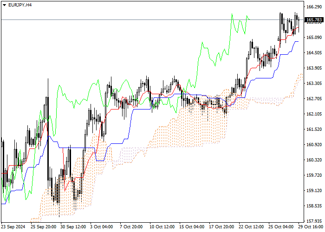325x232 pixels.
Task: Select the current price tag 165.783
Action: point(314,20)
